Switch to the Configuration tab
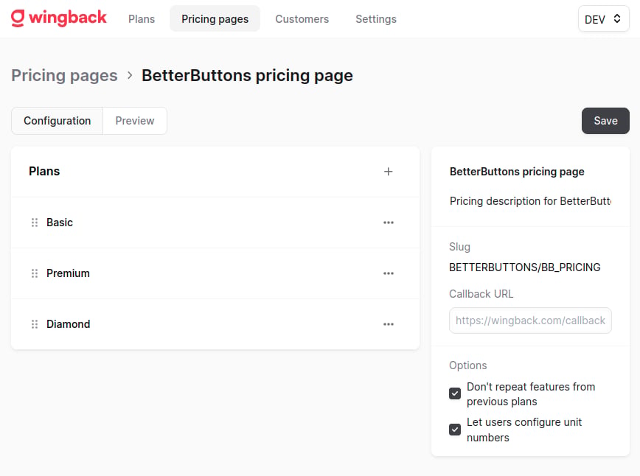The image size is (640, 476). pos(58,121)
